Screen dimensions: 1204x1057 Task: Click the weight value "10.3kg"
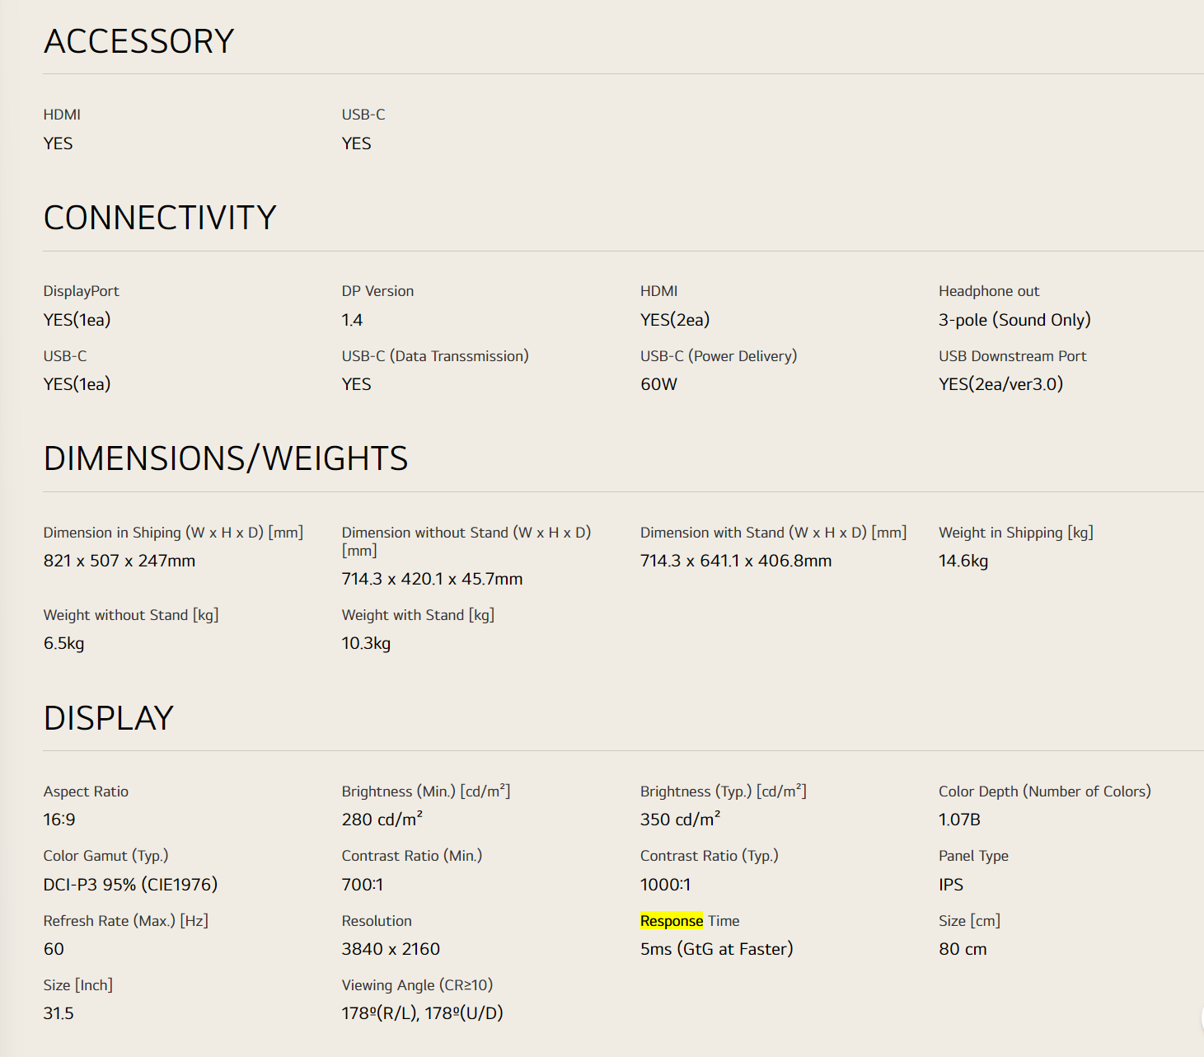pos(367,643)
